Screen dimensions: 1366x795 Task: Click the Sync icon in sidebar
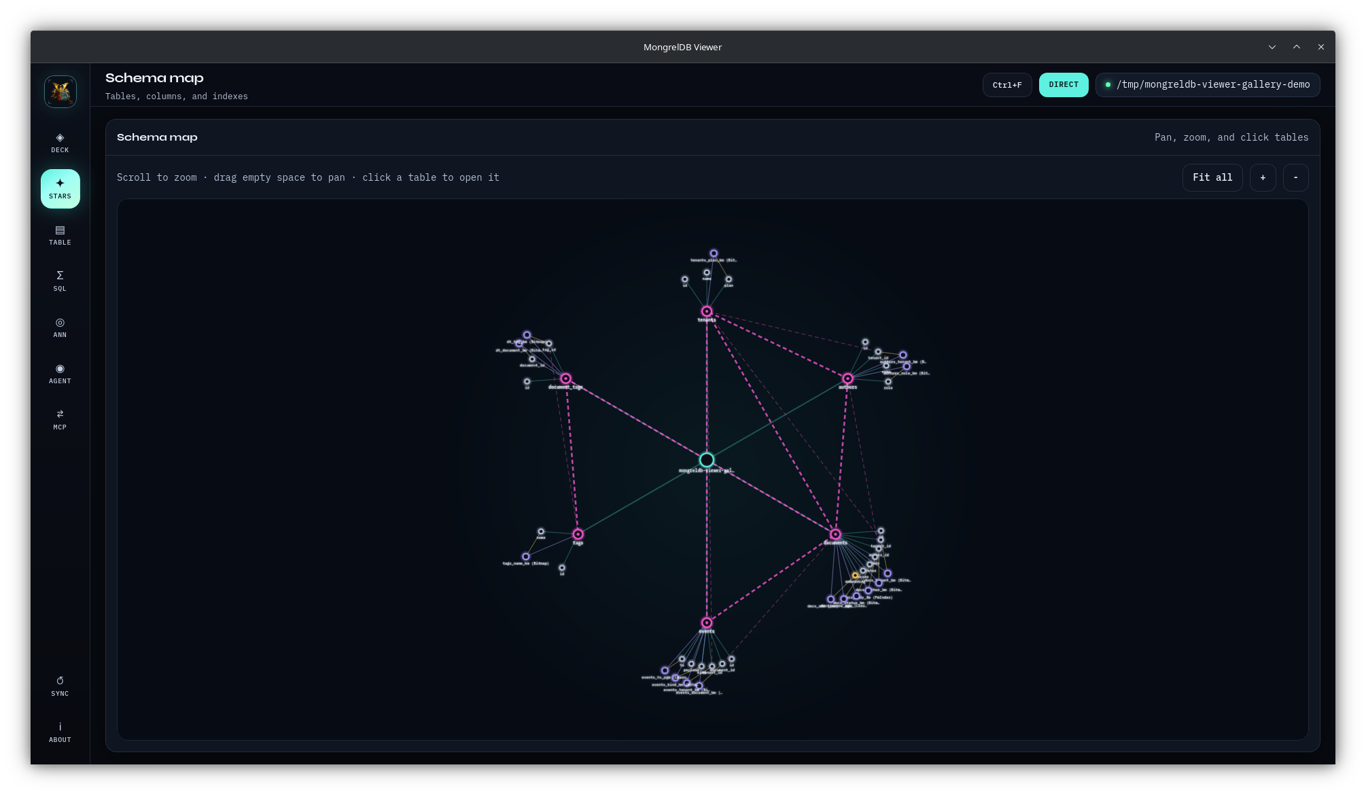tap(60, 686)
